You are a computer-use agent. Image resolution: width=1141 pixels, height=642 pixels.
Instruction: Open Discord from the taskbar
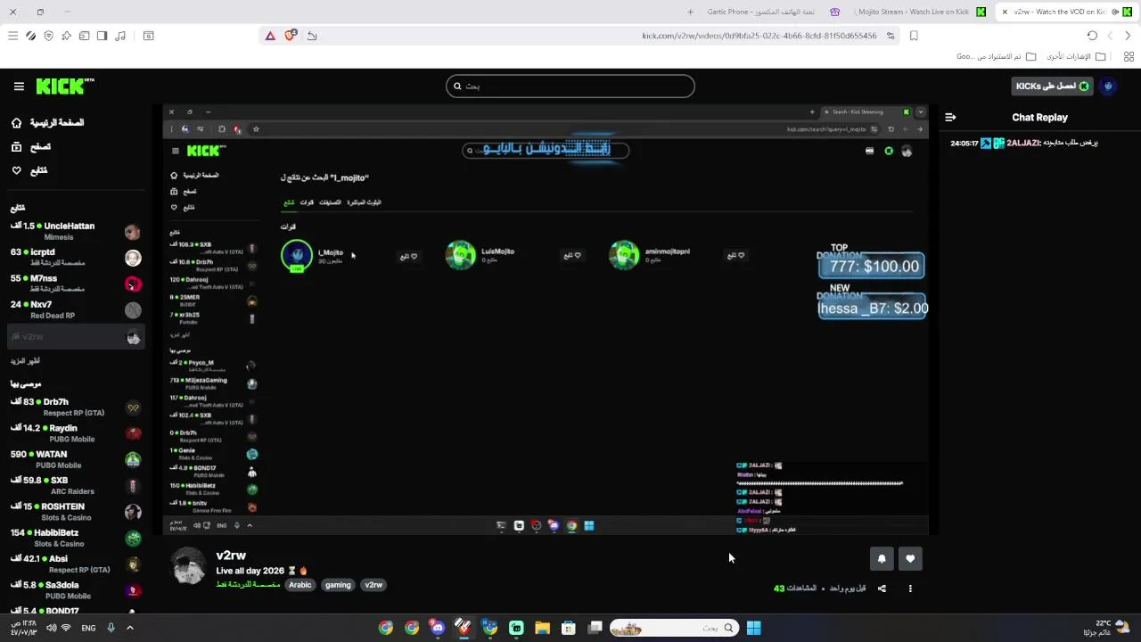(x=437, y=628)
